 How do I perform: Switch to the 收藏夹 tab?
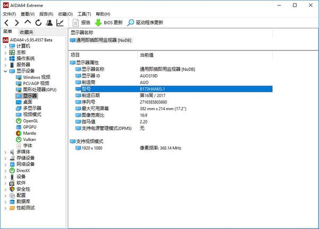(26, 32)
